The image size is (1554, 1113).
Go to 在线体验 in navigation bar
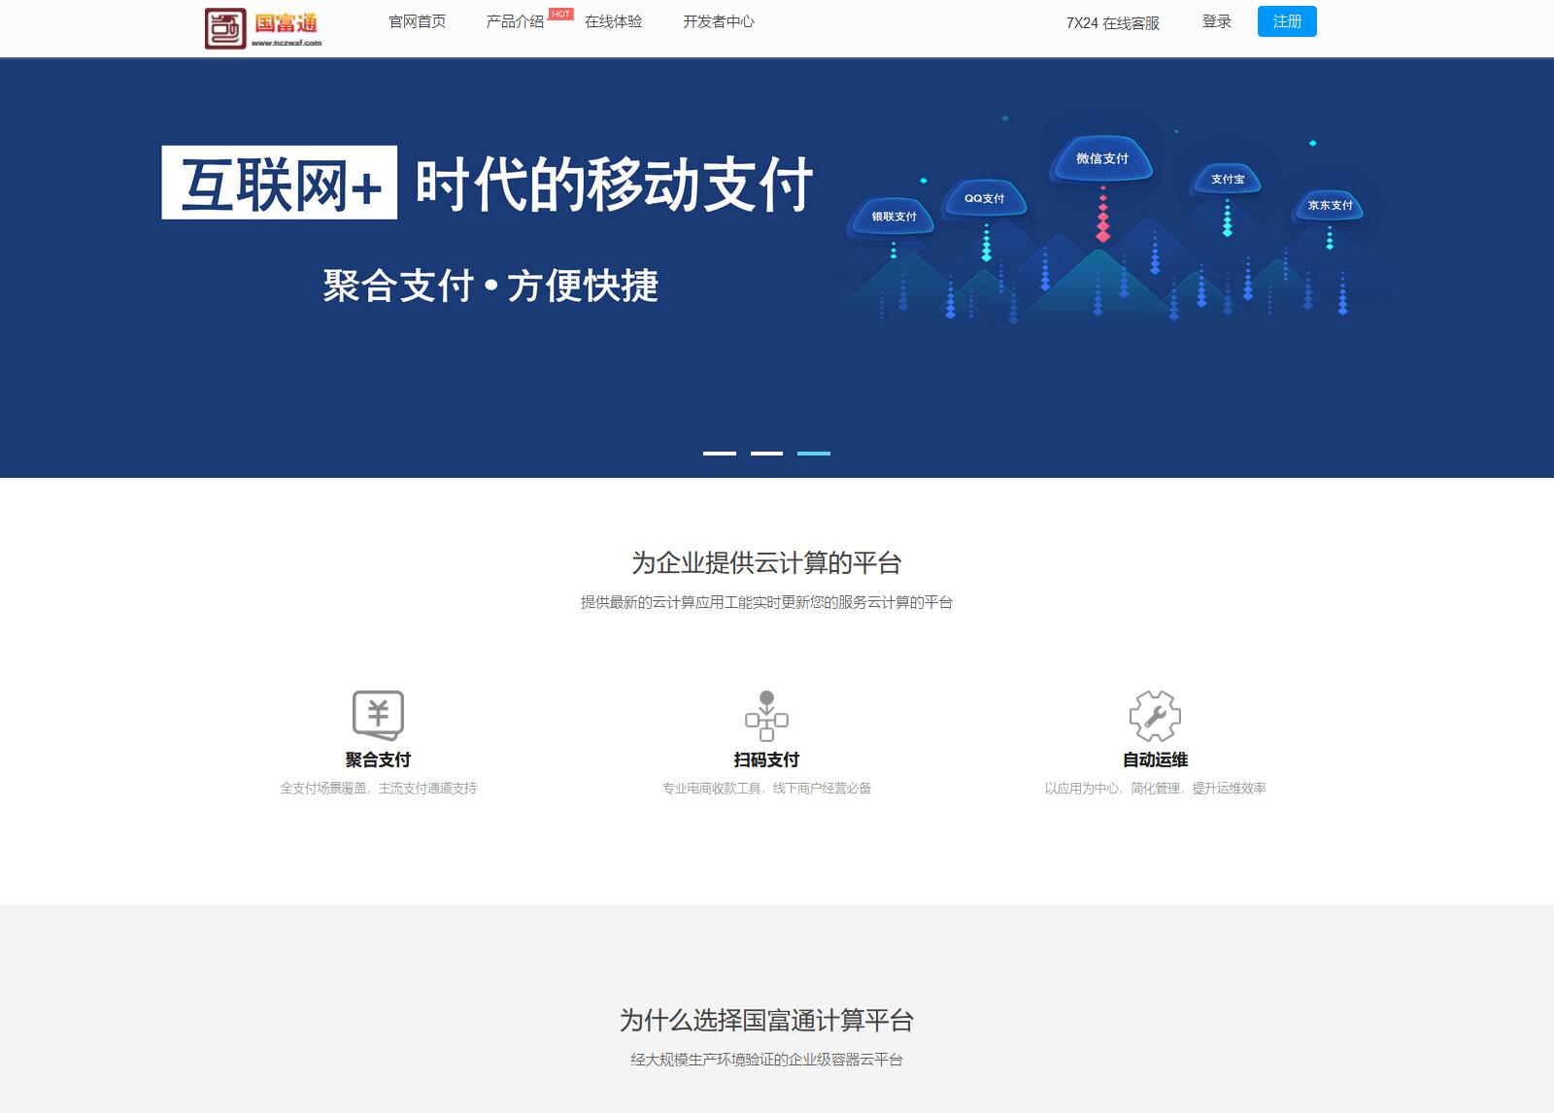coord(613,21)
